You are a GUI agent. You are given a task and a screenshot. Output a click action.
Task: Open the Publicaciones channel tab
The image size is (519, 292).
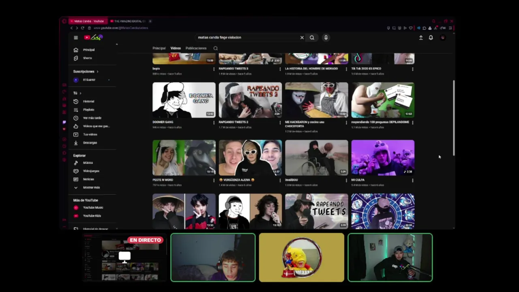(x=196, y=48)
